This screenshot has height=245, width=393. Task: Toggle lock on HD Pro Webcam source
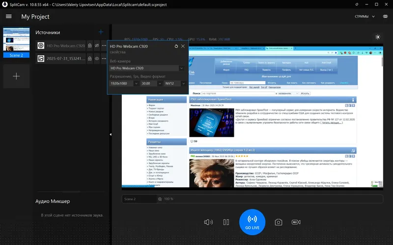pos(90,46)
